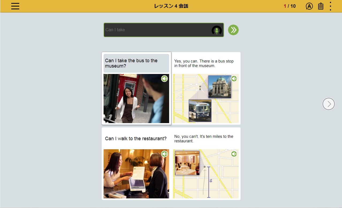Go to next screen with right arrow
This screenshot has height=208, width=342.
(x=328, y=104)
